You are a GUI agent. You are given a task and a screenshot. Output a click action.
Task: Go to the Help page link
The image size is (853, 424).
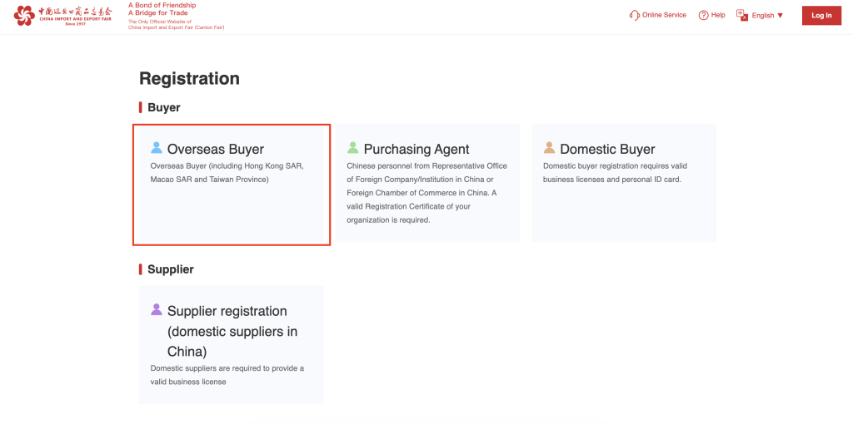click(x=718, y=15)
